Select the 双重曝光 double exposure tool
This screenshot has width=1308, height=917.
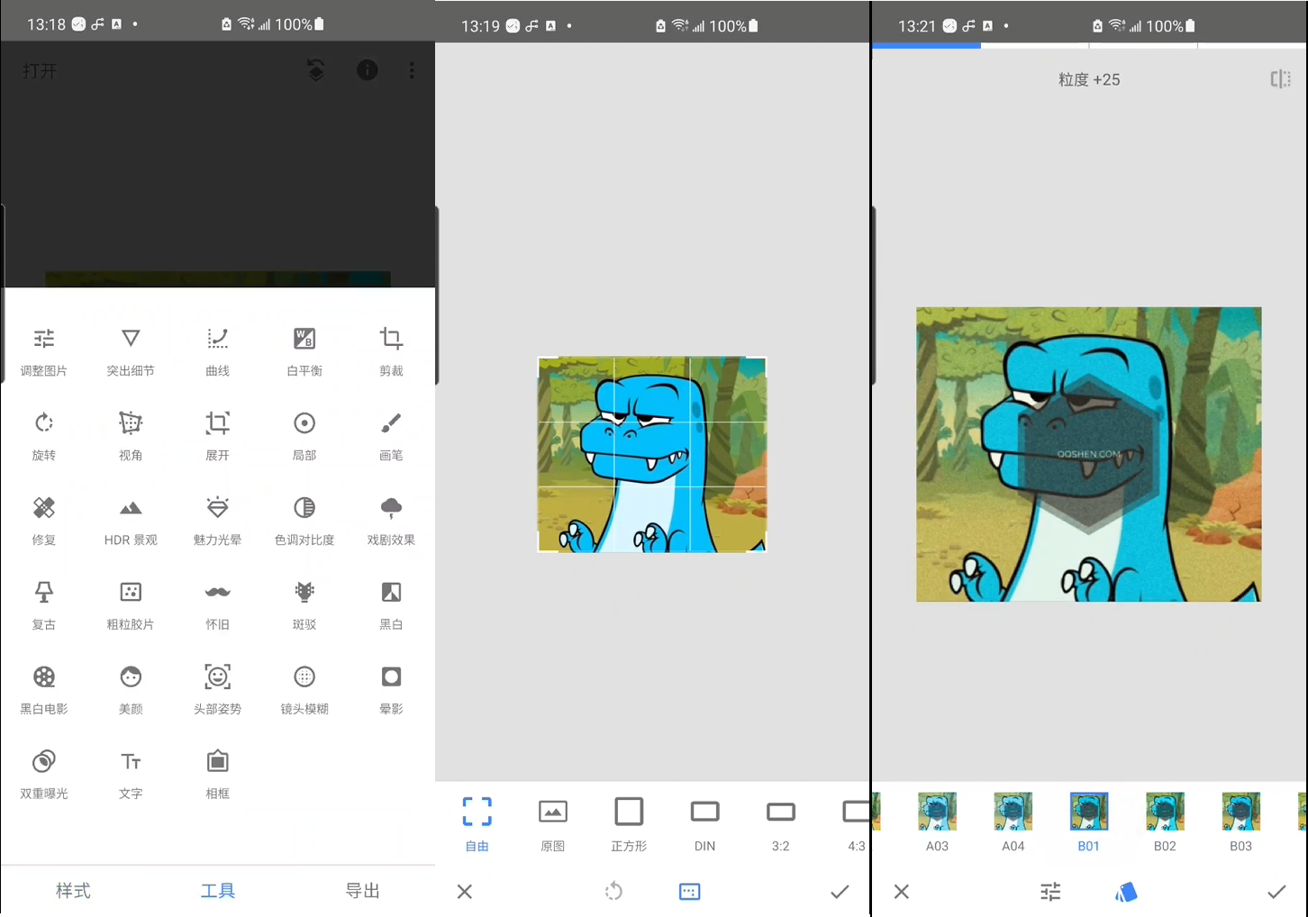pyautogui.click(x=43, y=775)
